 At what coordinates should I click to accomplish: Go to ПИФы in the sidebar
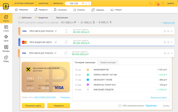click(x=6, y=59)
